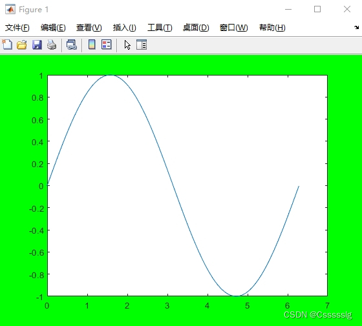362x326 pixels.
Task: Click the Link Plot toolbar icon
Action: point(72,45)
